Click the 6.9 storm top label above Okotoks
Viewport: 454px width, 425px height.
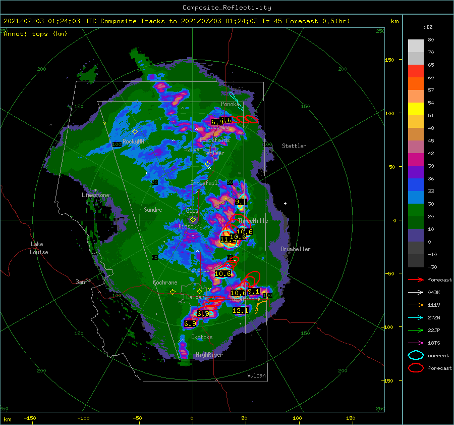click(x=190, y=323)
